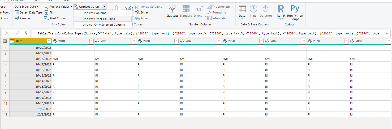Click the table icon in grid corner

5,41
